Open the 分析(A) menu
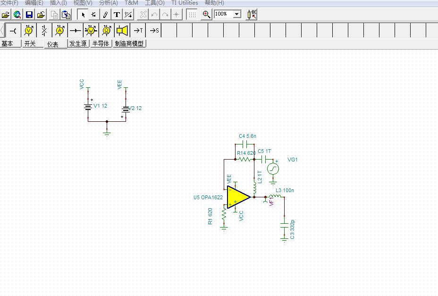438x296 pixels. (109, 3)
